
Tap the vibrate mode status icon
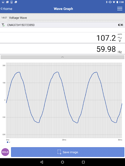tap(110, 2)
